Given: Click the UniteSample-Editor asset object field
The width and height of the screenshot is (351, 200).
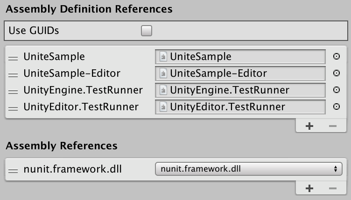Looking at the screenshot, I should pyautogui.click(x=240, y=73).
